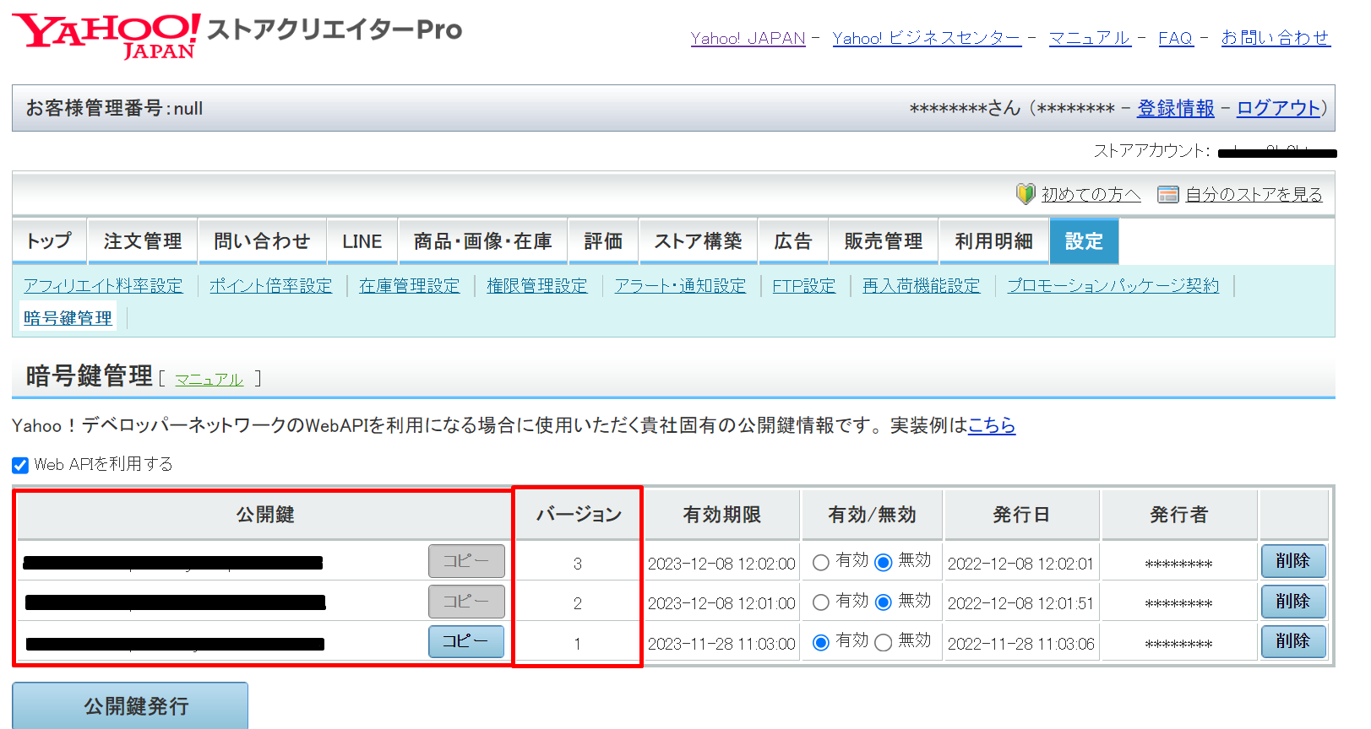This screenshot has height=729, width=1371.
Task: Delete the version 1 key with 削除
Action: 1293,641
